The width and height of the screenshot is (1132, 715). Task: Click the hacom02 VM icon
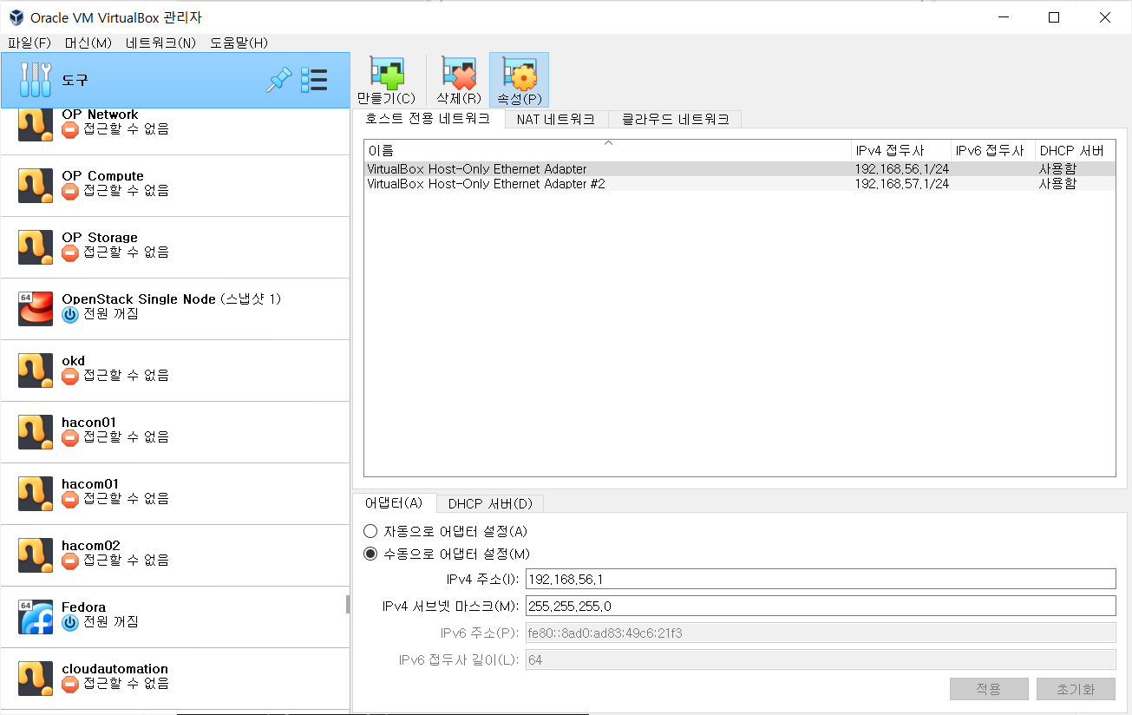tap(36, 555)
